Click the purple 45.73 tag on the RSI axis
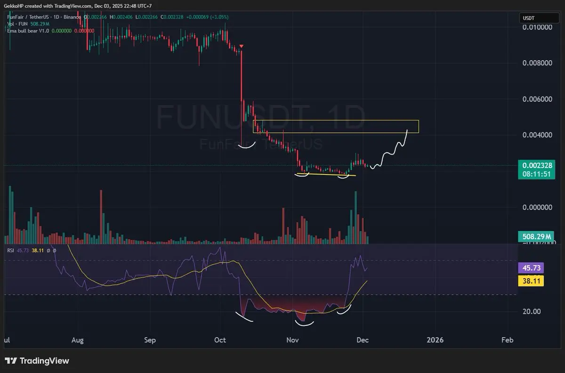The image size is (565, 373). 531,268
